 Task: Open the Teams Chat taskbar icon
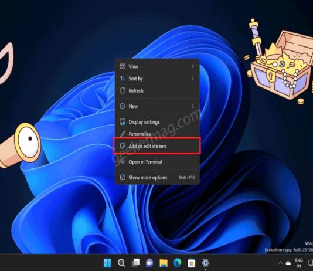pos(149,263)
